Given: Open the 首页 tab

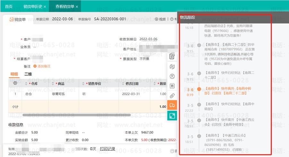Looking at the screenshot, I should (x=8, y=6).
